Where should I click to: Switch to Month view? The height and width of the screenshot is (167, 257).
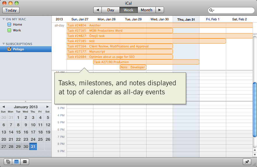[x=147, y=10]
